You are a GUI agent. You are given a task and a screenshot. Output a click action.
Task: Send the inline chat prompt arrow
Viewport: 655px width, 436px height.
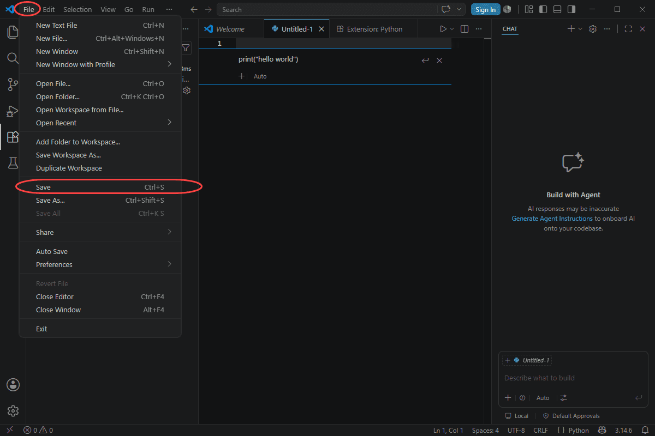click(425, 60)
